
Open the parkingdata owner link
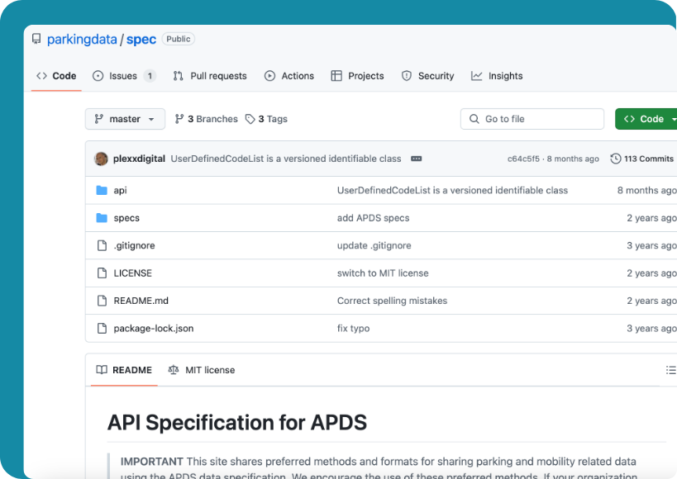(x=82, y=40)
